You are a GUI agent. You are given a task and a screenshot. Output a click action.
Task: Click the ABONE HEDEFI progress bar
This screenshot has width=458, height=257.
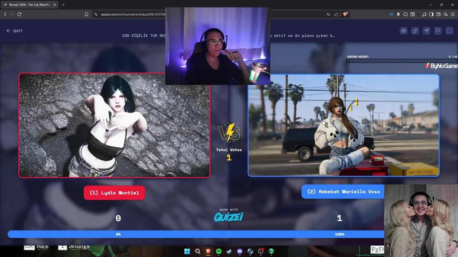point(402,61)
